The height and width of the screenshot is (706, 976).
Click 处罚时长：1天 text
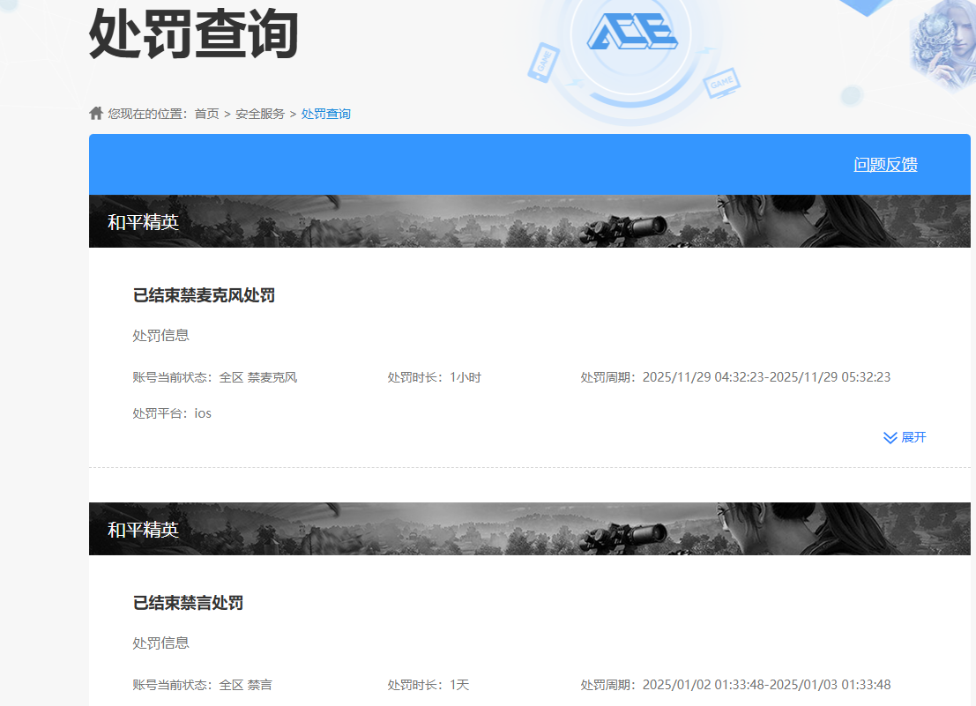point(428,685)
